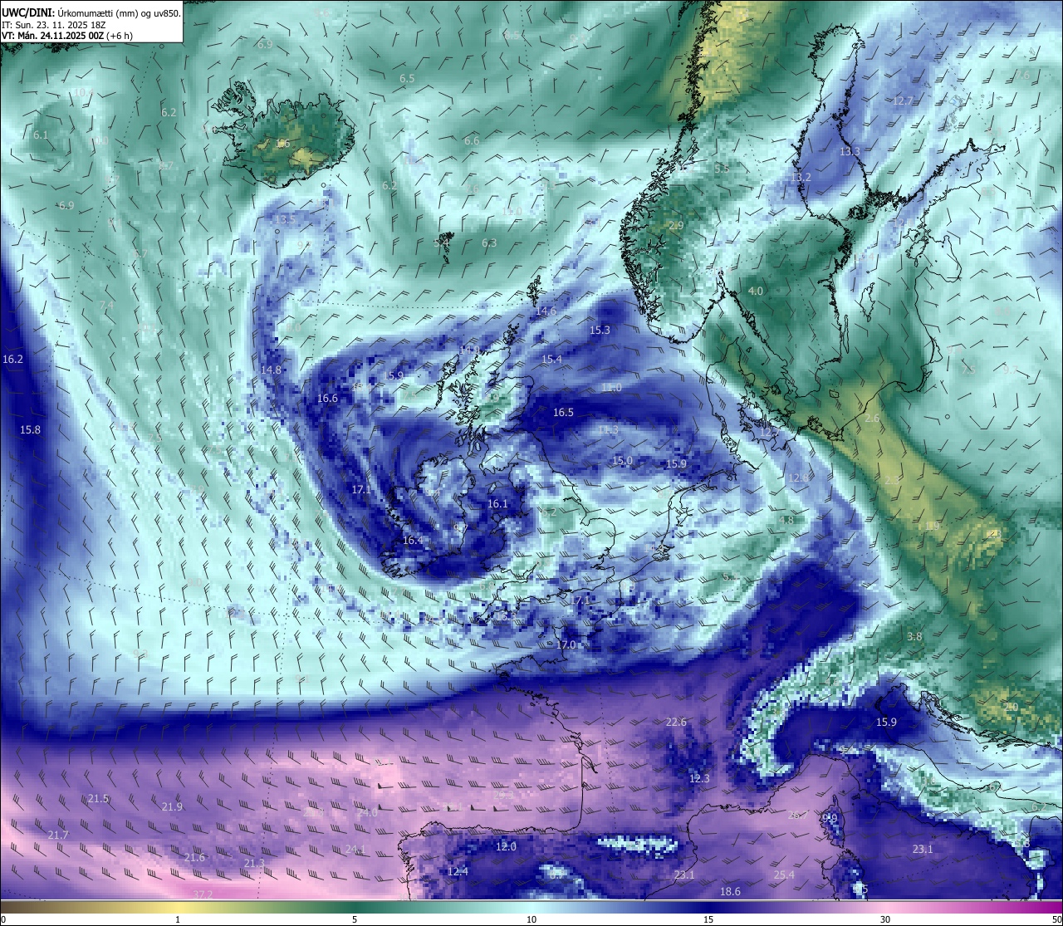The width and height of the screenshot is (1063, 926).
Task: Click the title text 'UWC/DINI: Úrkomumætti (mm) og uv850.'
Action: 91,12
